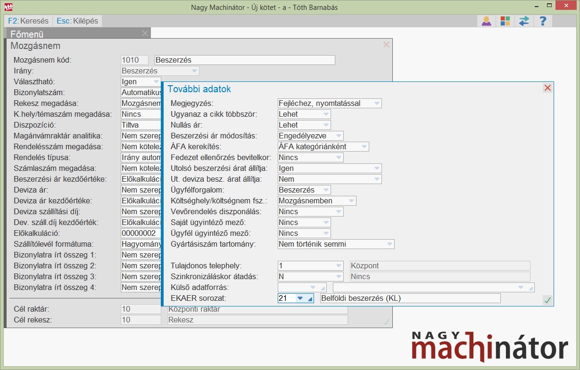
Task: Open Szinkronizáláskor átadás dropdown
Action: click(339, 277)
